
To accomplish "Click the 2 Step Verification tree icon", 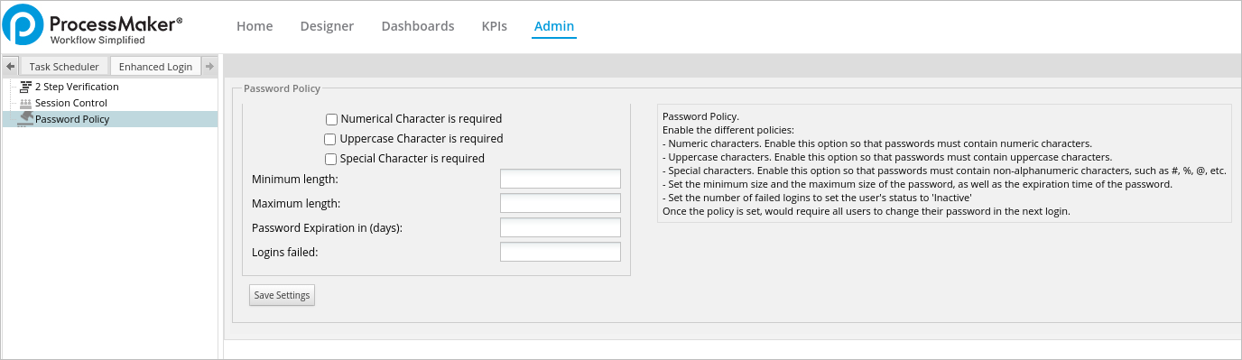I will (x=25, y=87).
